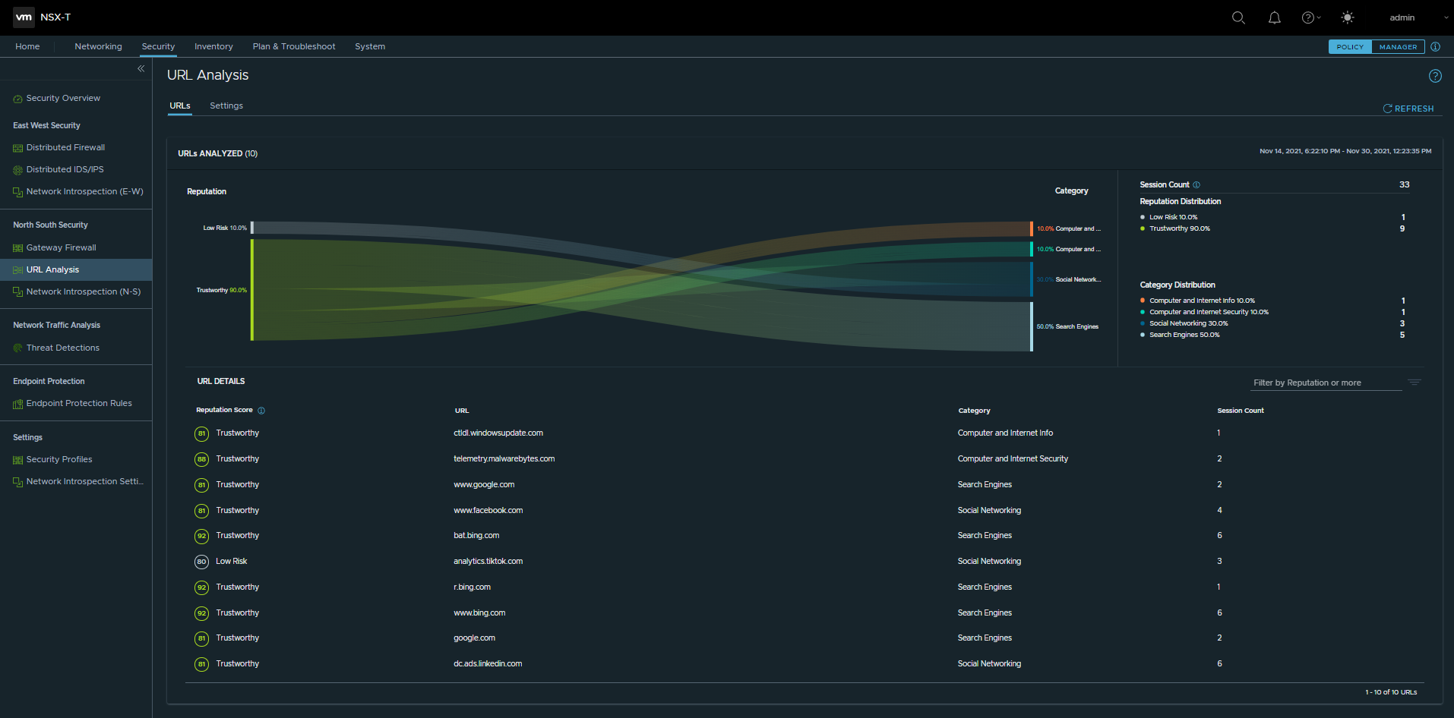Click the Network Introspection Settings icon
1454x718 pixels.
coord(17,482)
